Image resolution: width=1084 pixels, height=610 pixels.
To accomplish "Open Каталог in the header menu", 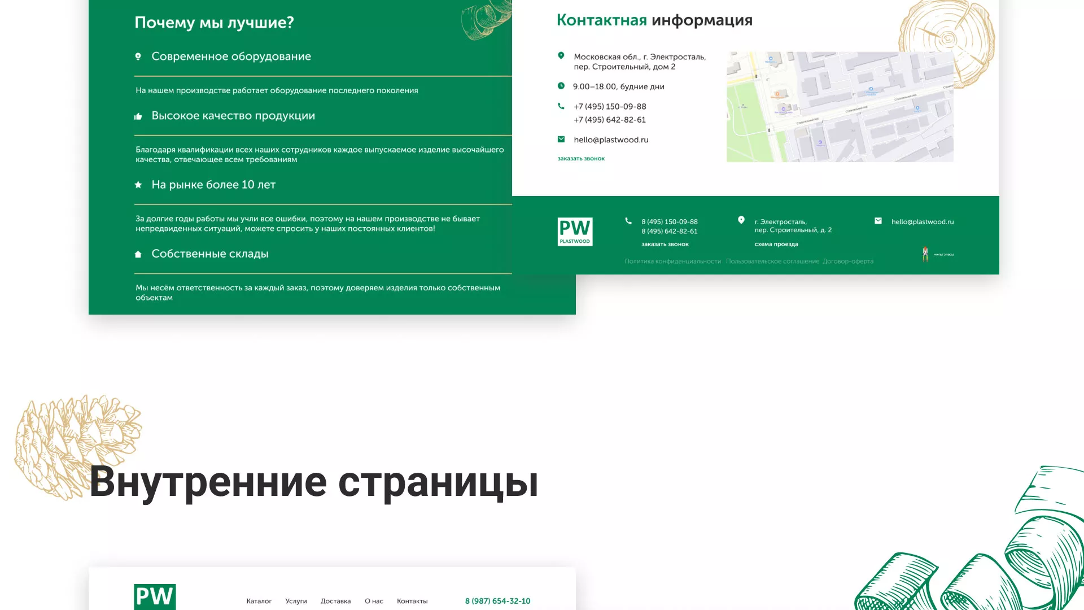I will 259,601.
